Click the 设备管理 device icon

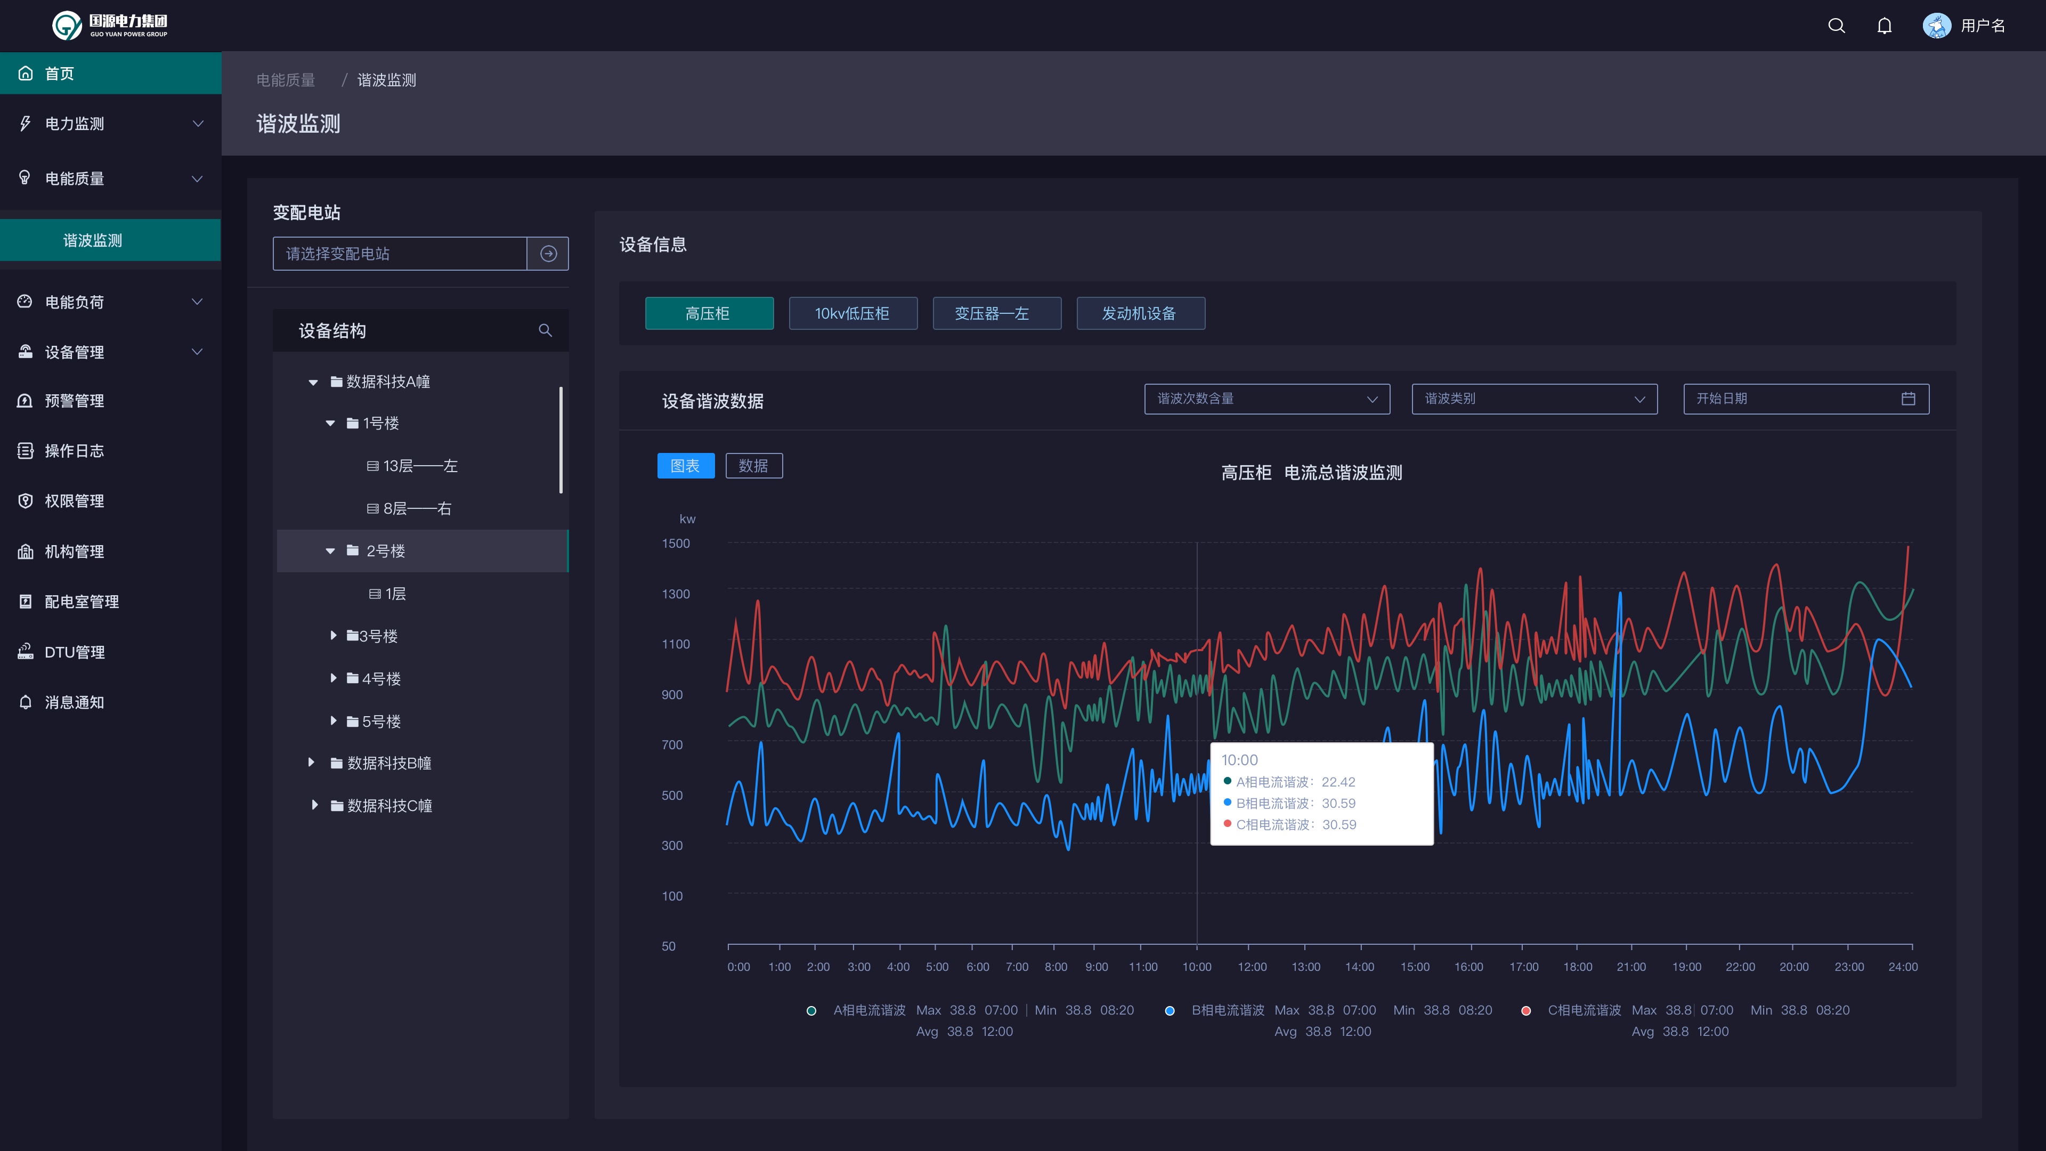pyautogui.click(x=26, y=351)
